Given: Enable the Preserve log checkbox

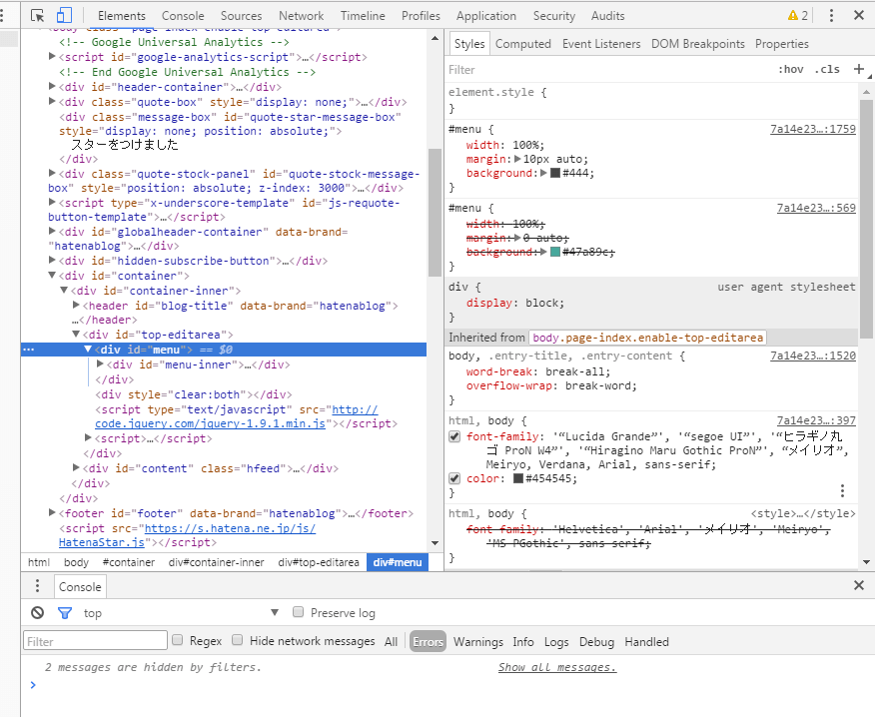Looking at the screenshot, I should [x=298, y=612].
